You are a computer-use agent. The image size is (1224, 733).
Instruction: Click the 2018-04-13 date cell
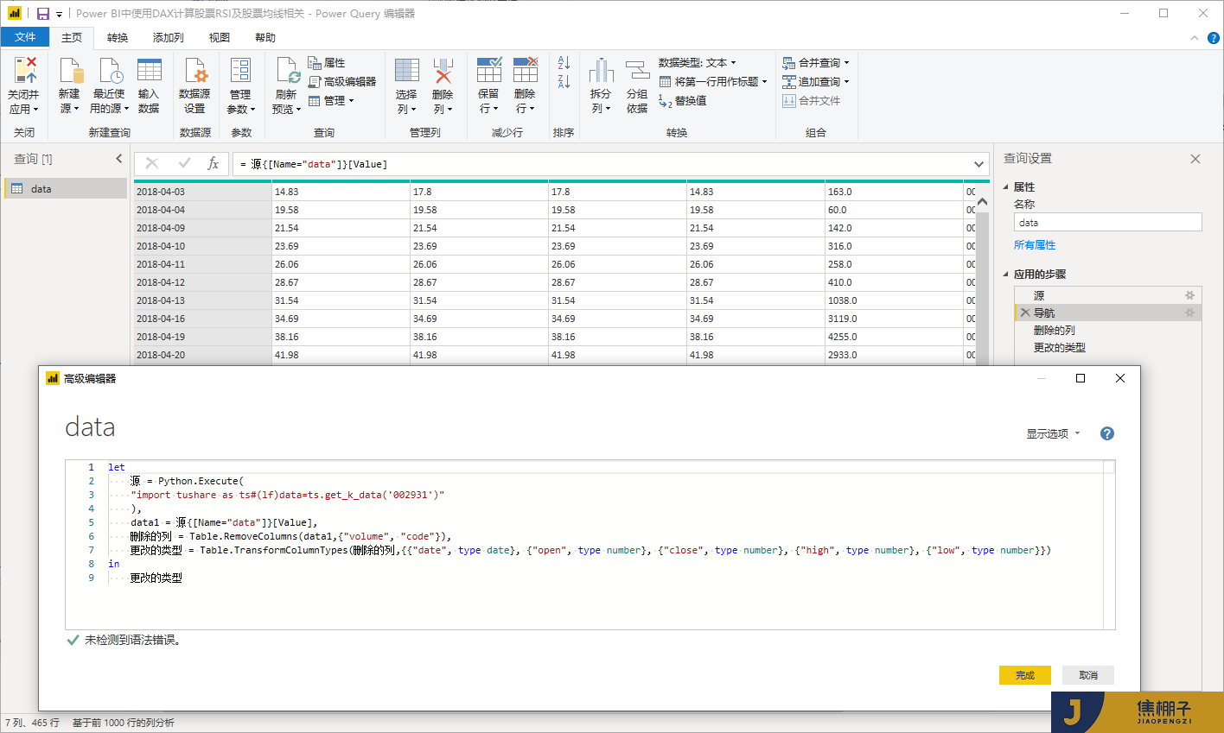tap(202, 300)
